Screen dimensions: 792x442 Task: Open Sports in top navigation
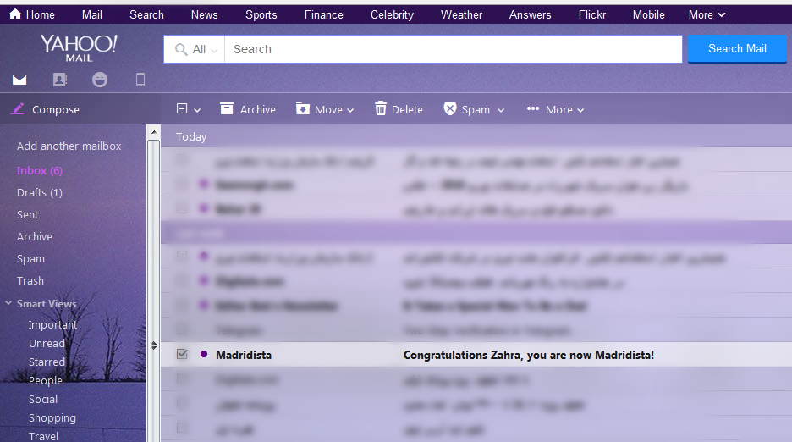pyautogui.click(x=261, y=14)
